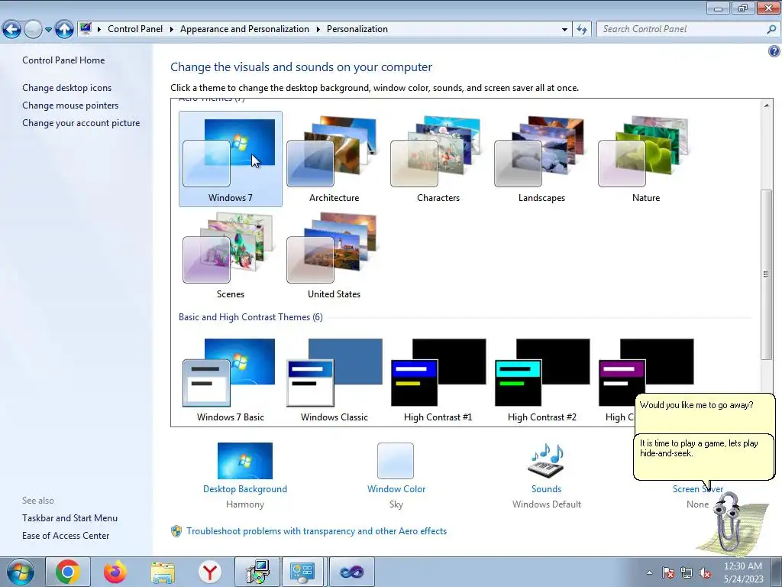Viewport: 782px width, 587px height.
Task: Open Troubleshoot problems with transparency link
Action: (x=316, y=531)
